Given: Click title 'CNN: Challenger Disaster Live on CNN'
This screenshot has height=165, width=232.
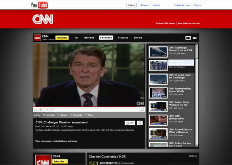Looking at the screenshot, I should point(180,49).
